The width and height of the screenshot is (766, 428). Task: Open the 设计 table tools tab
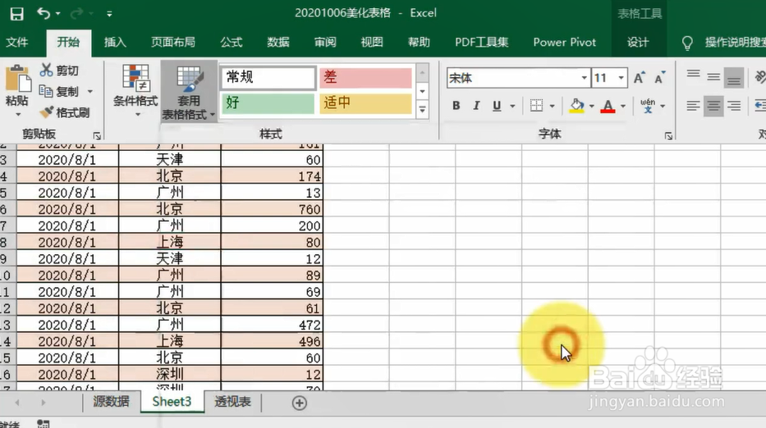(638, 43)
